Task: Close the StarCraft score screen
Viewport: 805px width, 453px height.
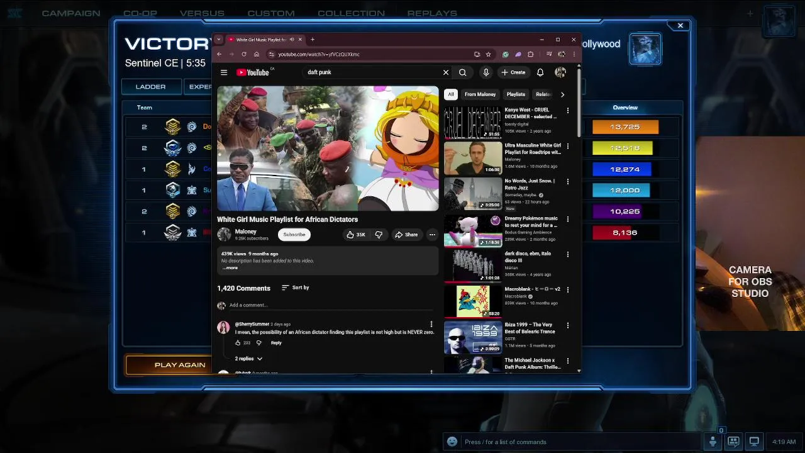Action: point(680,25)
